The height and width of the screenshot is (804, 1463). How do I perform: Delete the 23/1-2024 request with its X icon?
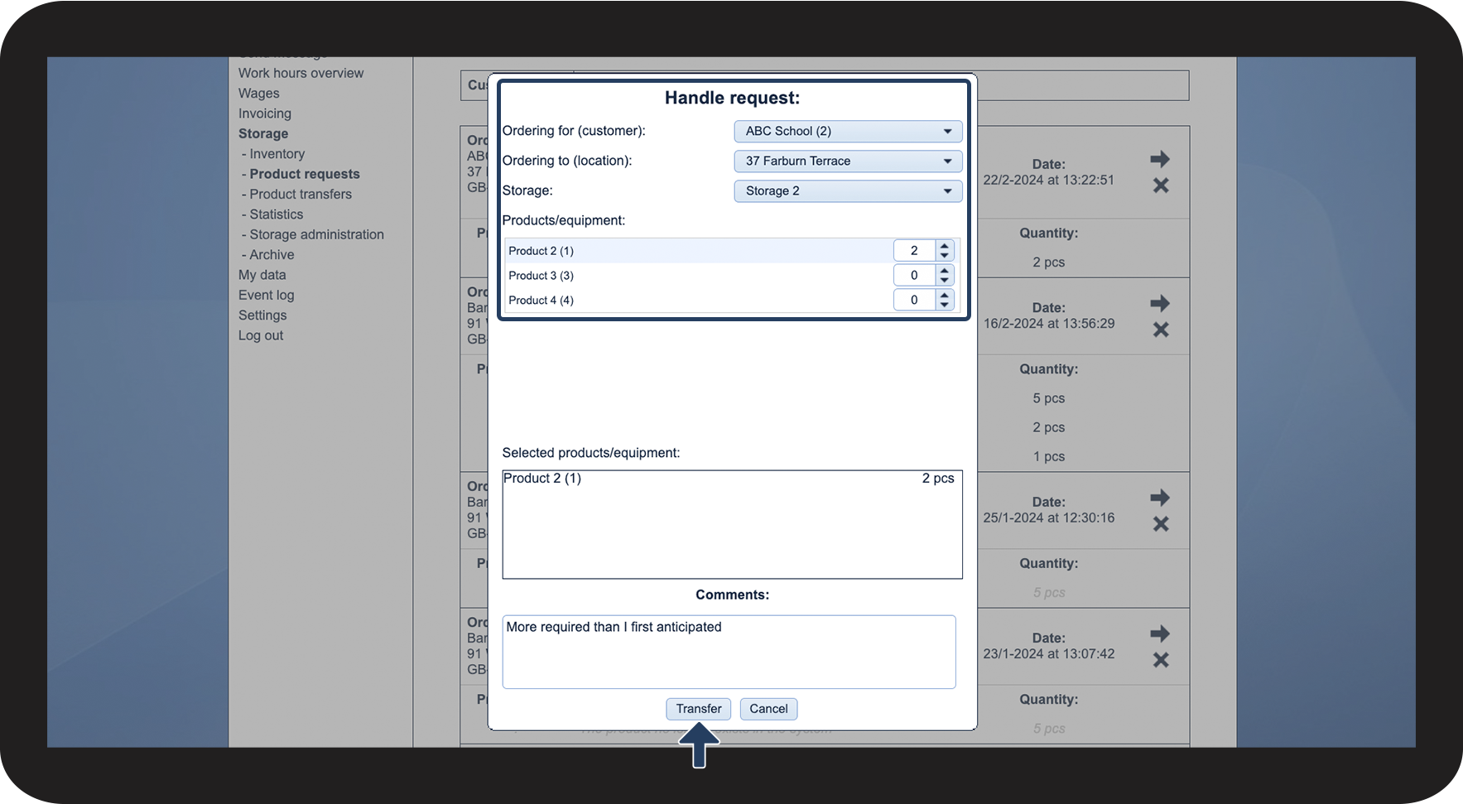[x=1161, y=660]
